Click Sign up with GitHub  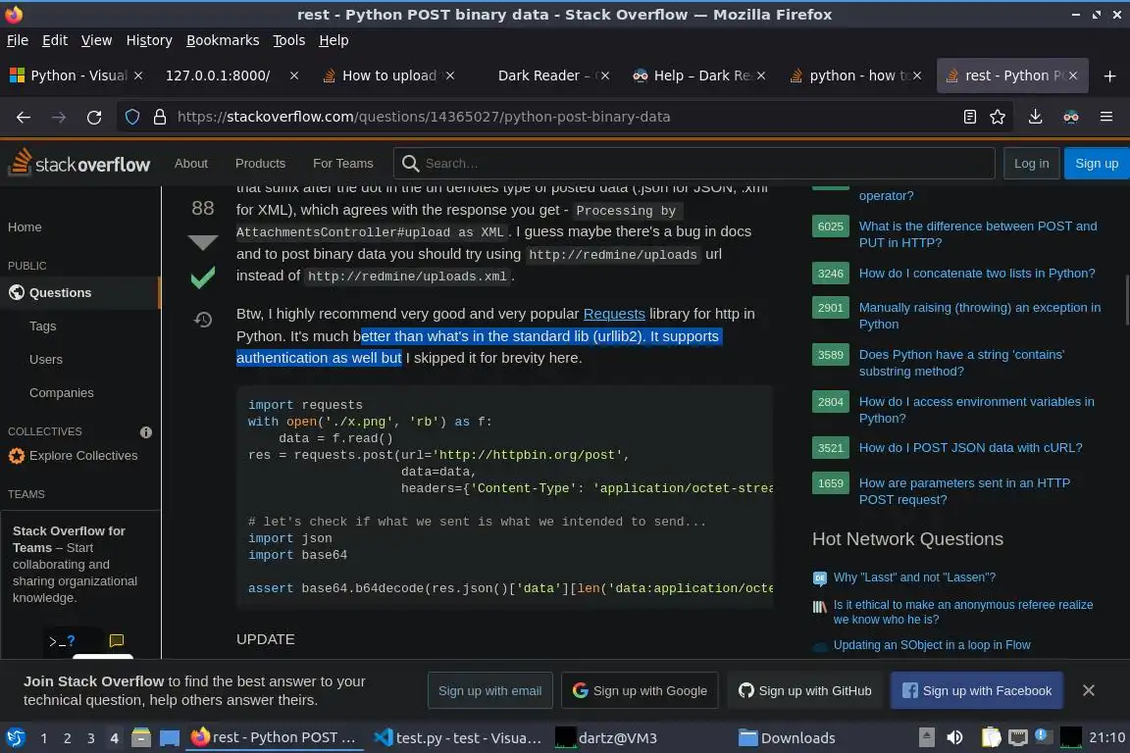click(805, 690)
